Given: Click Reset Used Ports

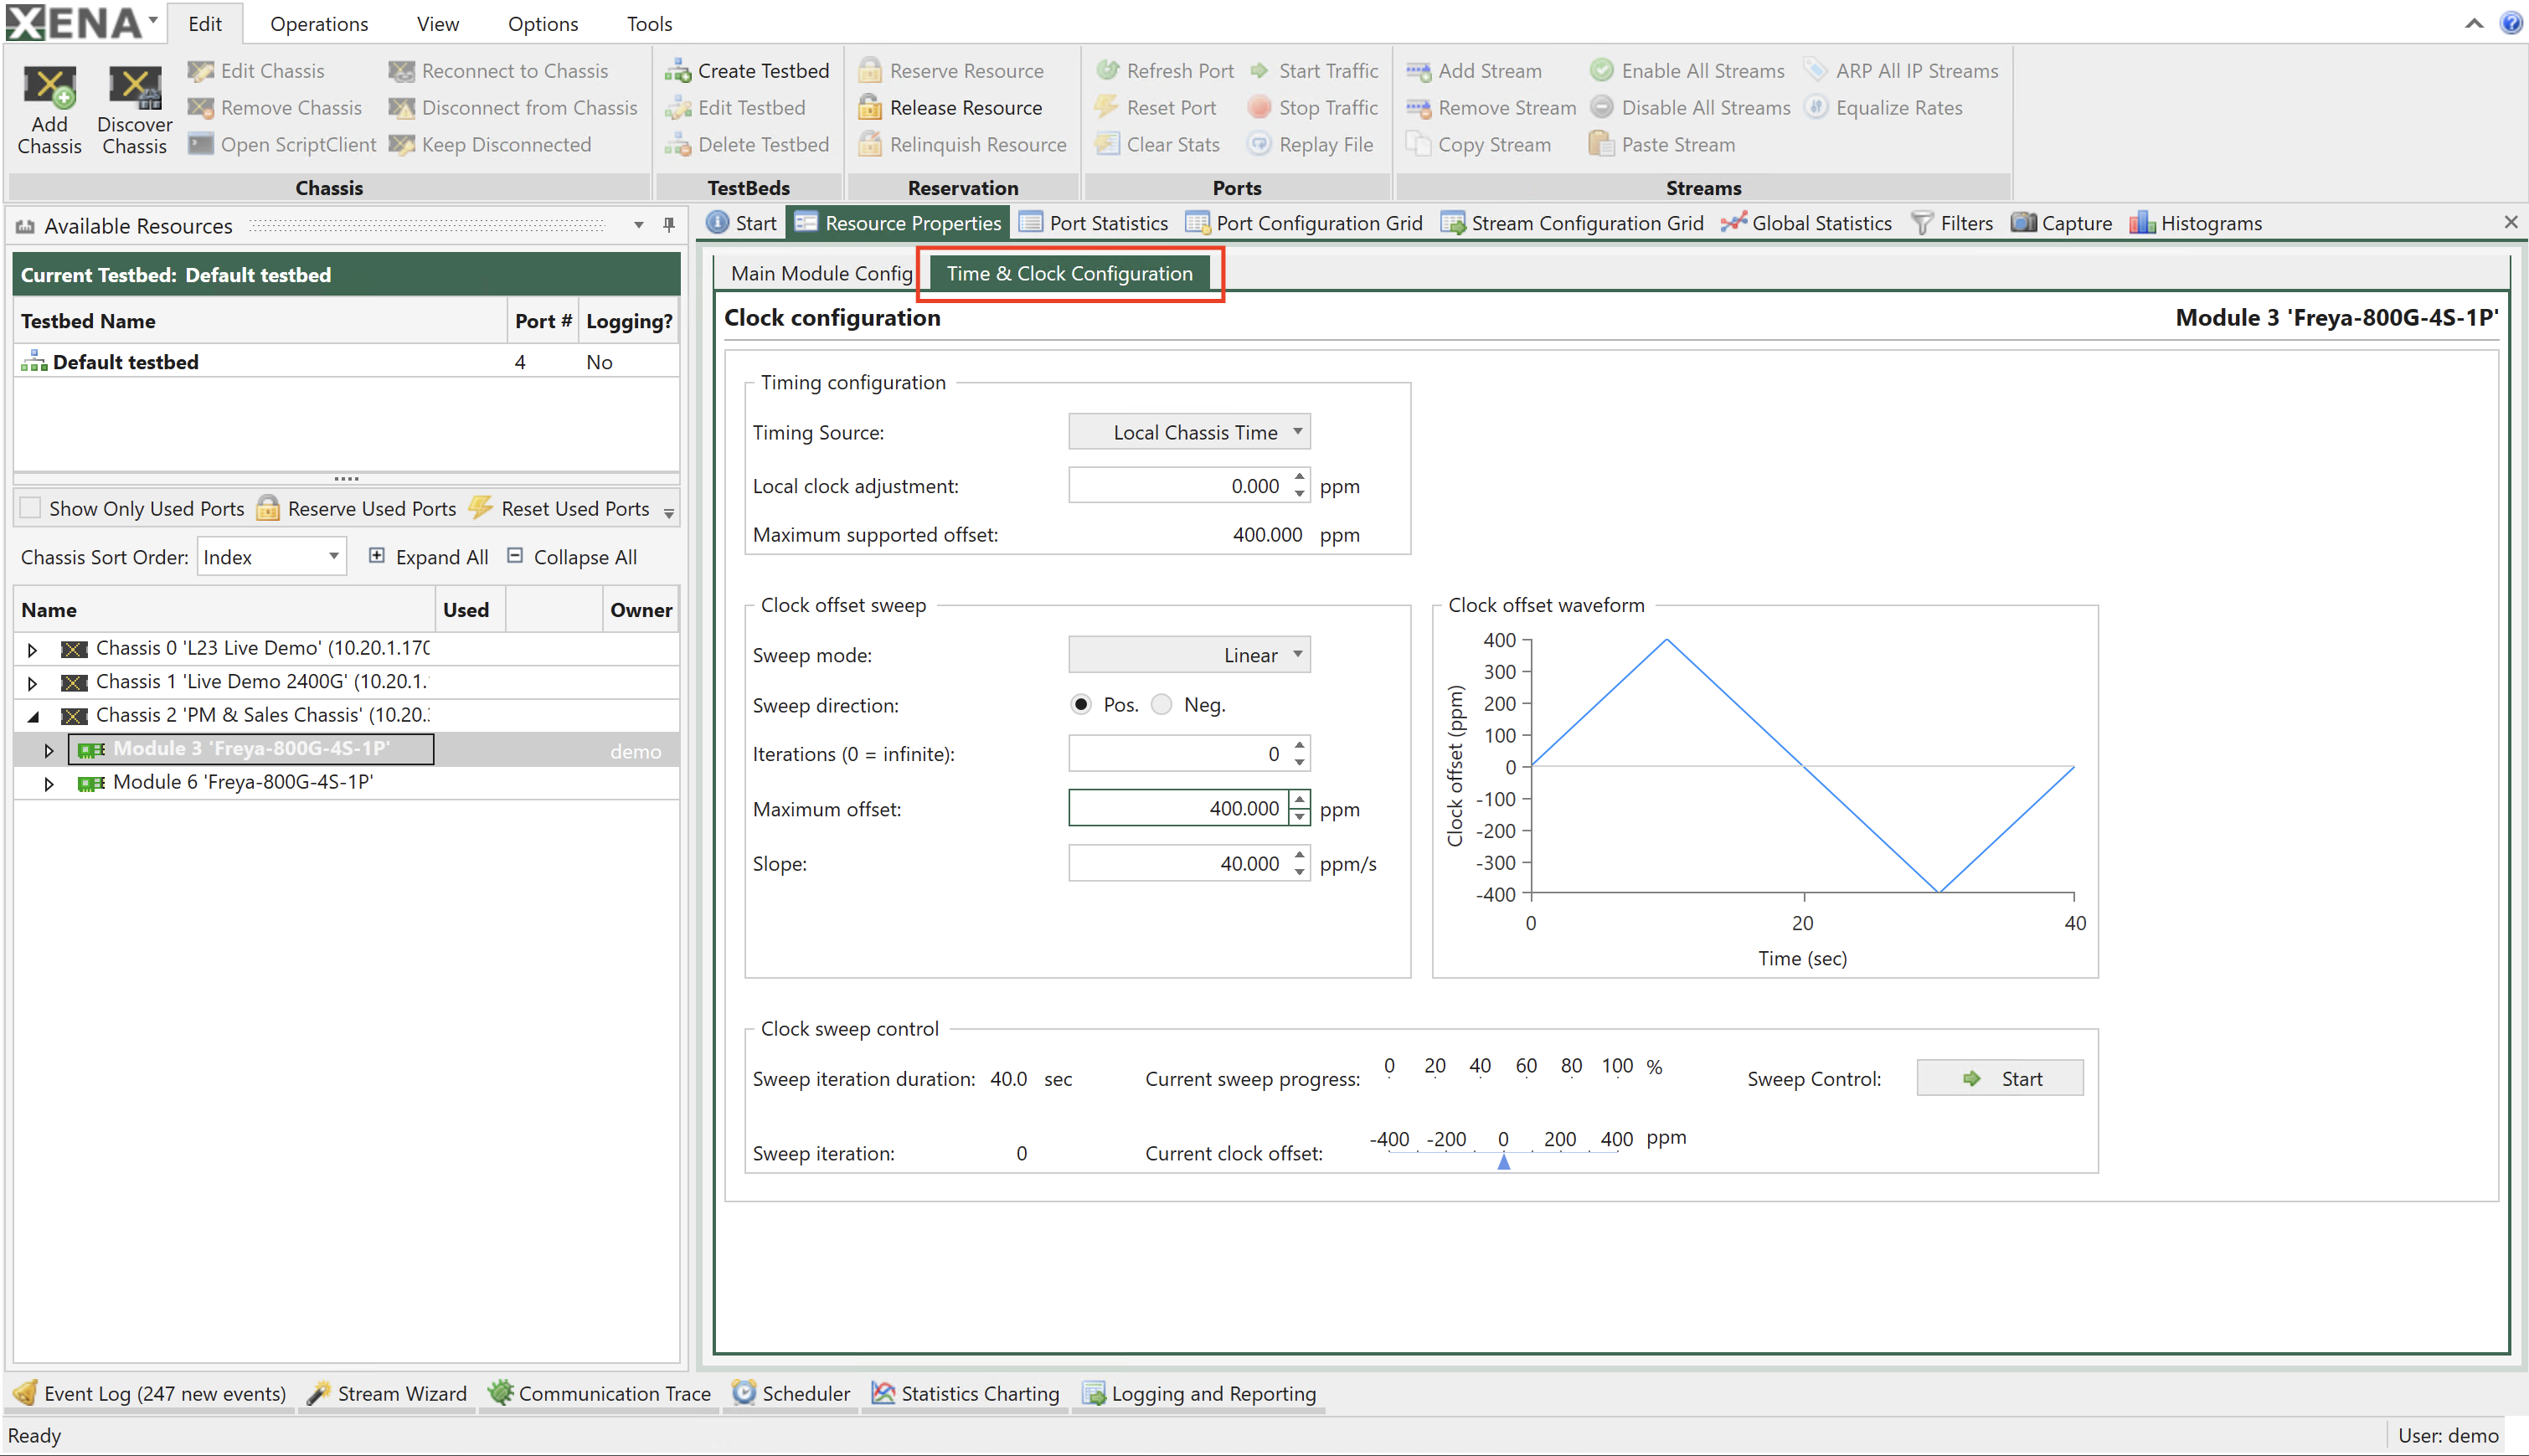Looking at the screenshot, I should (559, 508).
